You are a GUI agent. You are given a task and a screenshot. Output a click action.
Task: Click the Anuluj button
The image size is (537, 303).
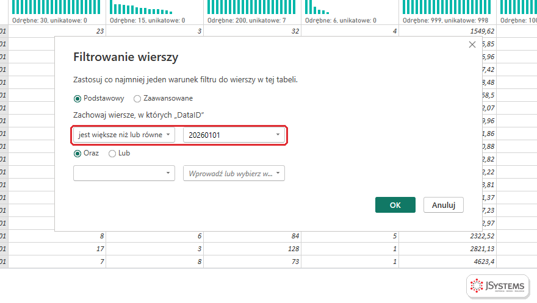pos(444,205)
